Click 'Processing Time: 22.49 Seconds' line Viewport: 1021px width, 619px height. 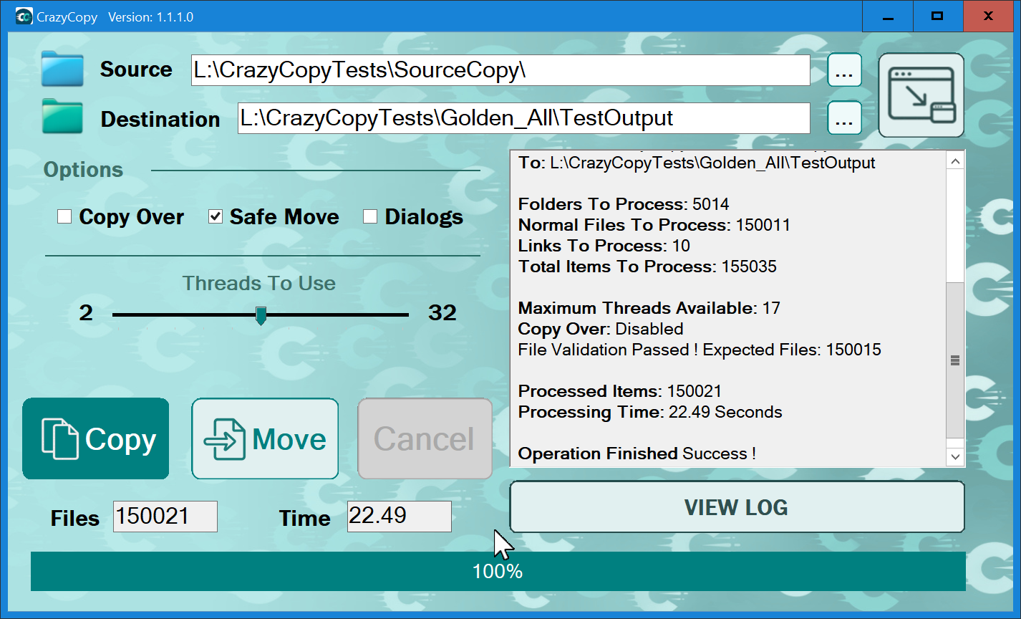650,412
